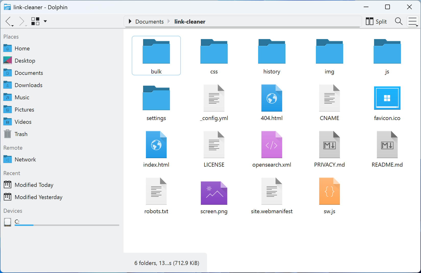Expand the breadcrumb chevron before Documents
421x273 pixels.
coord(130,21)
